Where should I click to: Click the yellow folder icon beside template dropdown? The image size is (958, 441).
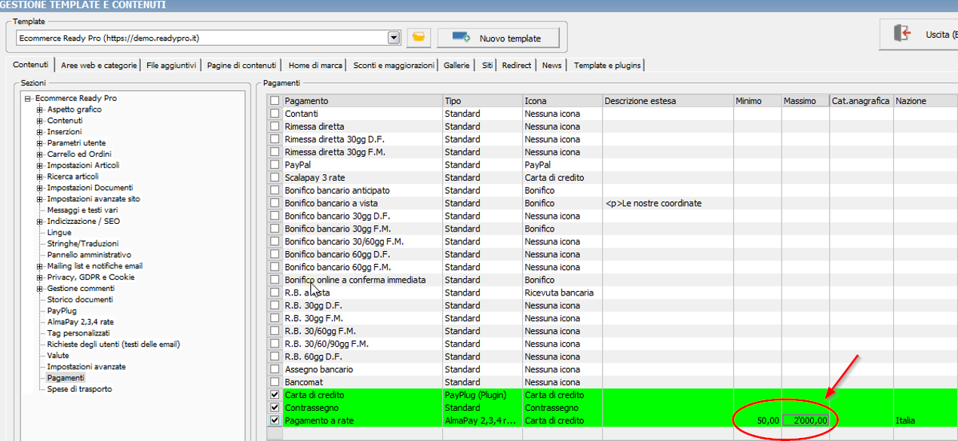click(419, 38)
